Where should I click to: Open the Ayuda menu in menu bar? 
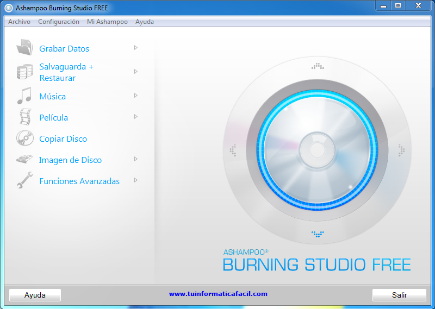pyautogui.click(x=145, y=22)
